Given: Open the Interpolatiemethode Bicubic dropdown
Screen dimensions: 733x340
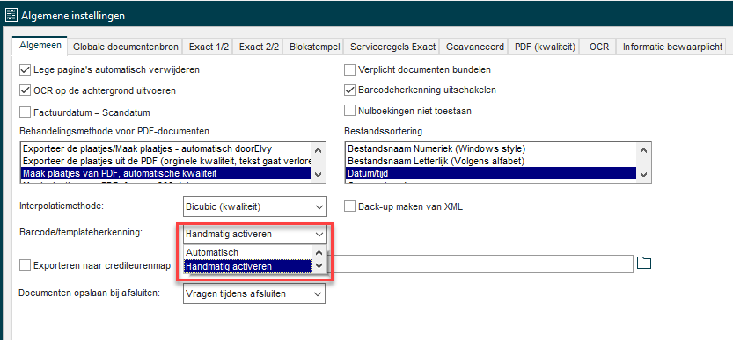Looking at the screenshot, I should (255, 206).
